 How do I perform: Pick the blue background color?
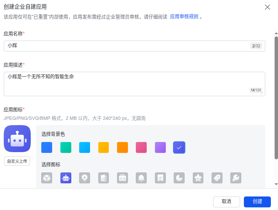click(x=47, y=148)
